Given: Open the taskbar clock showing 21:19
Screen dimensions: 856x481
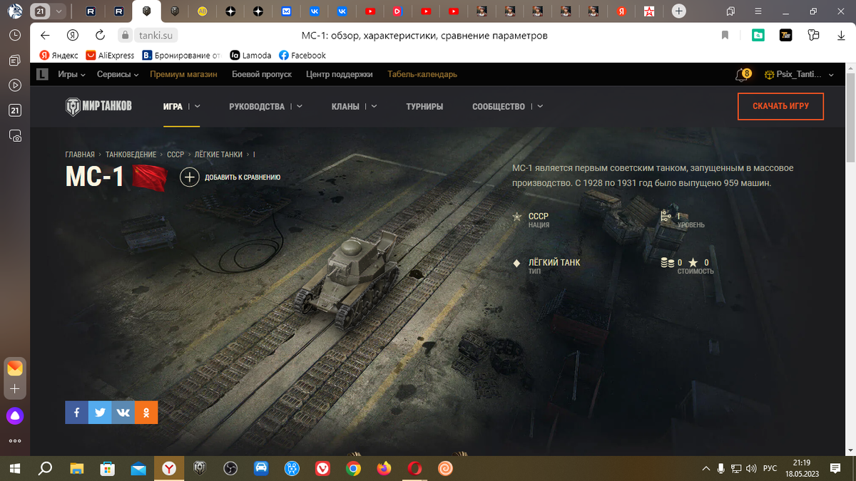Looking at the screenshot, I should (x=801, y=468).
